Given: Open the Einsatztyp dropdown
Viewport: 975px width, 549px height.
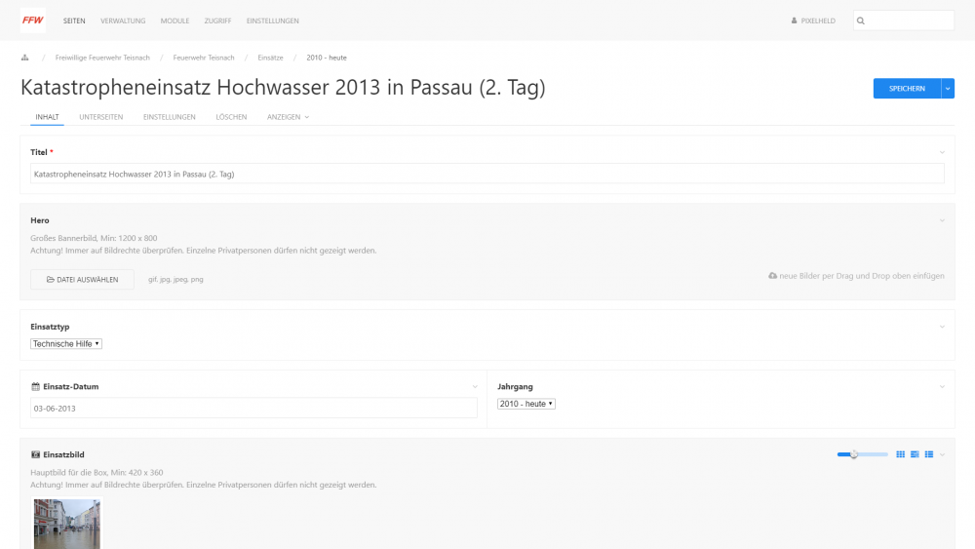Looking at the screenshot, I should (67, 343).
